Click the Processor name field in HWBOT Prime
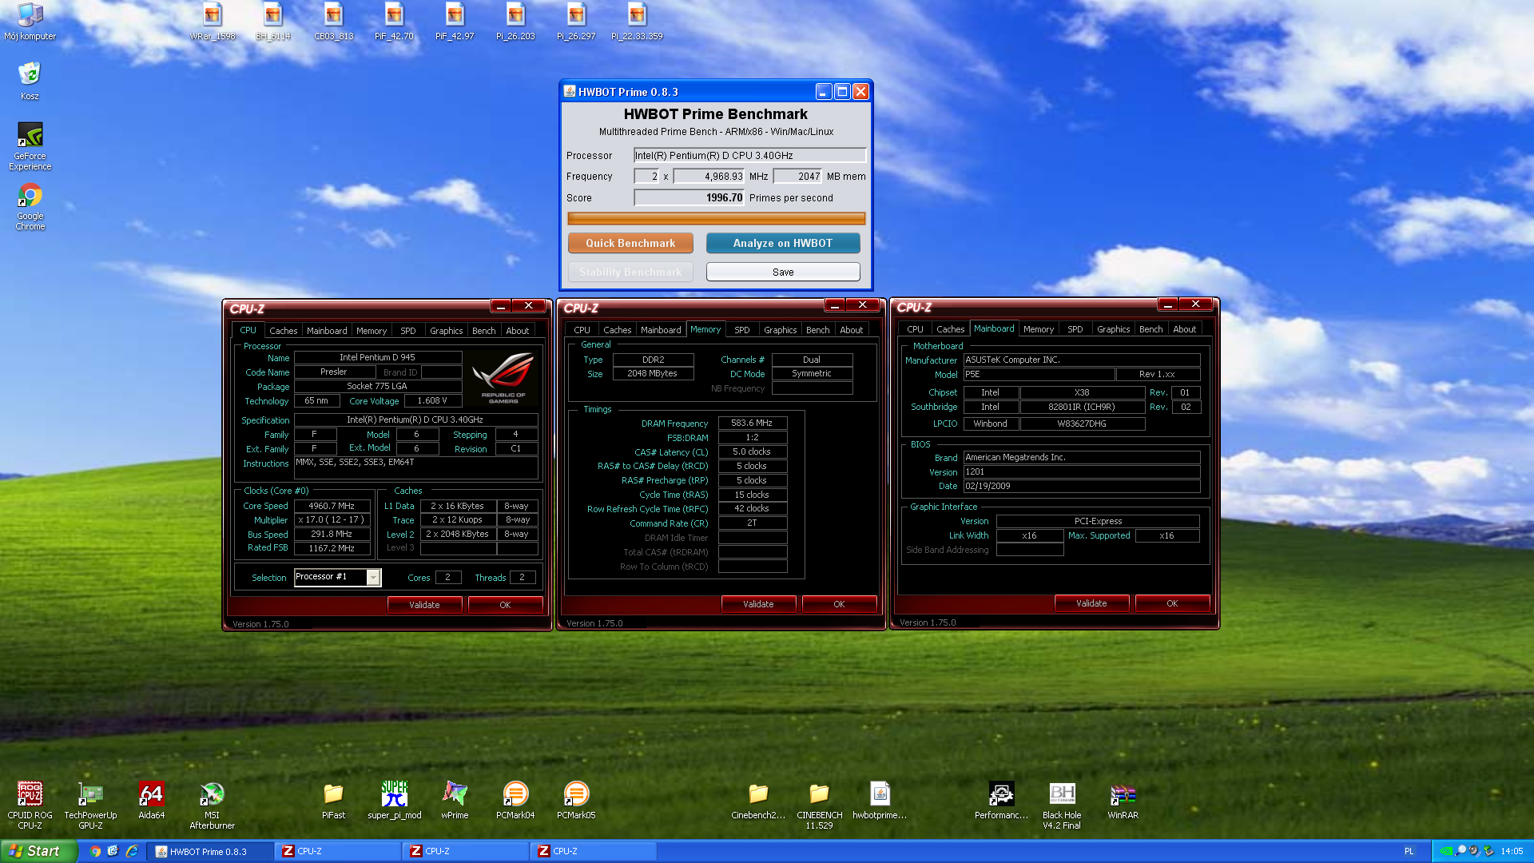 (749, 155)
